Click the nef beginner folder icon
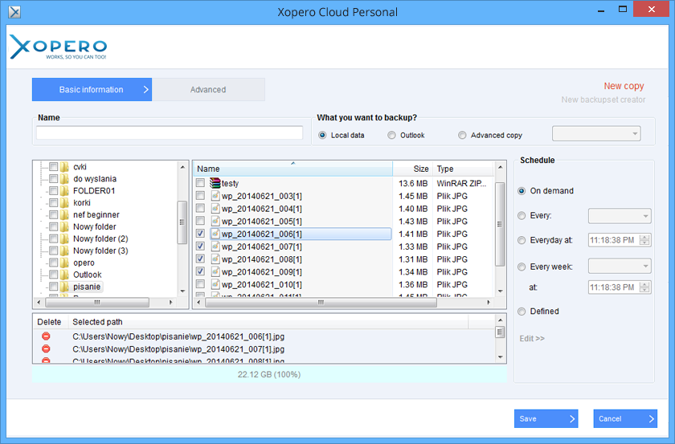Viewport: 675px width, 444px height. coord(64,214)
